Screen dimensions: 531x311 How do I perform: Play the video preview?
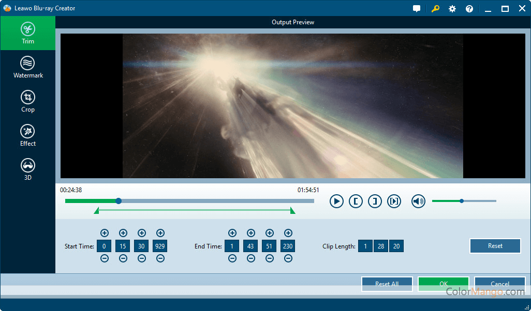point(336,201)
